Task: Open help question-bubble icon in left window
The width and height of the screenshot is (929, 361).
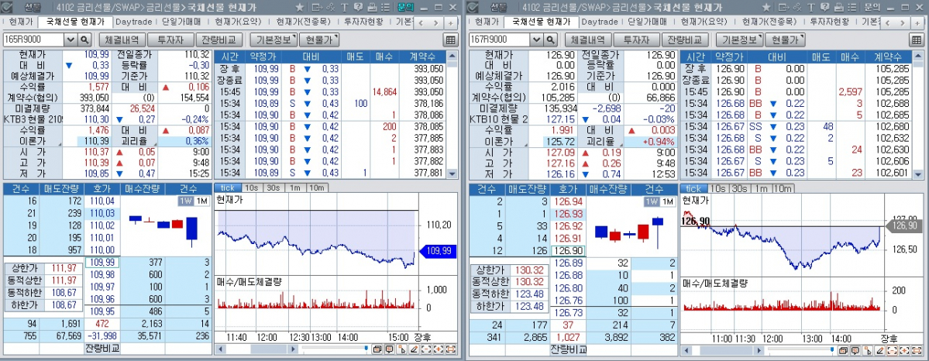Action: click(358, 8)
